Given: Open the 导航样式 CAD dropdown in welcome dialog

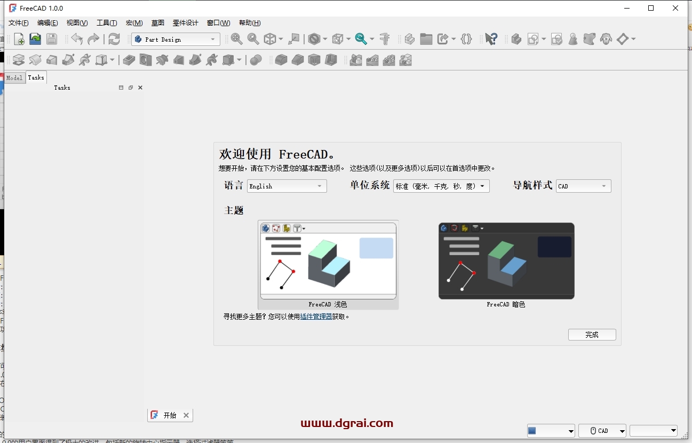Looking at the screenshot, I should coord(584,186).
